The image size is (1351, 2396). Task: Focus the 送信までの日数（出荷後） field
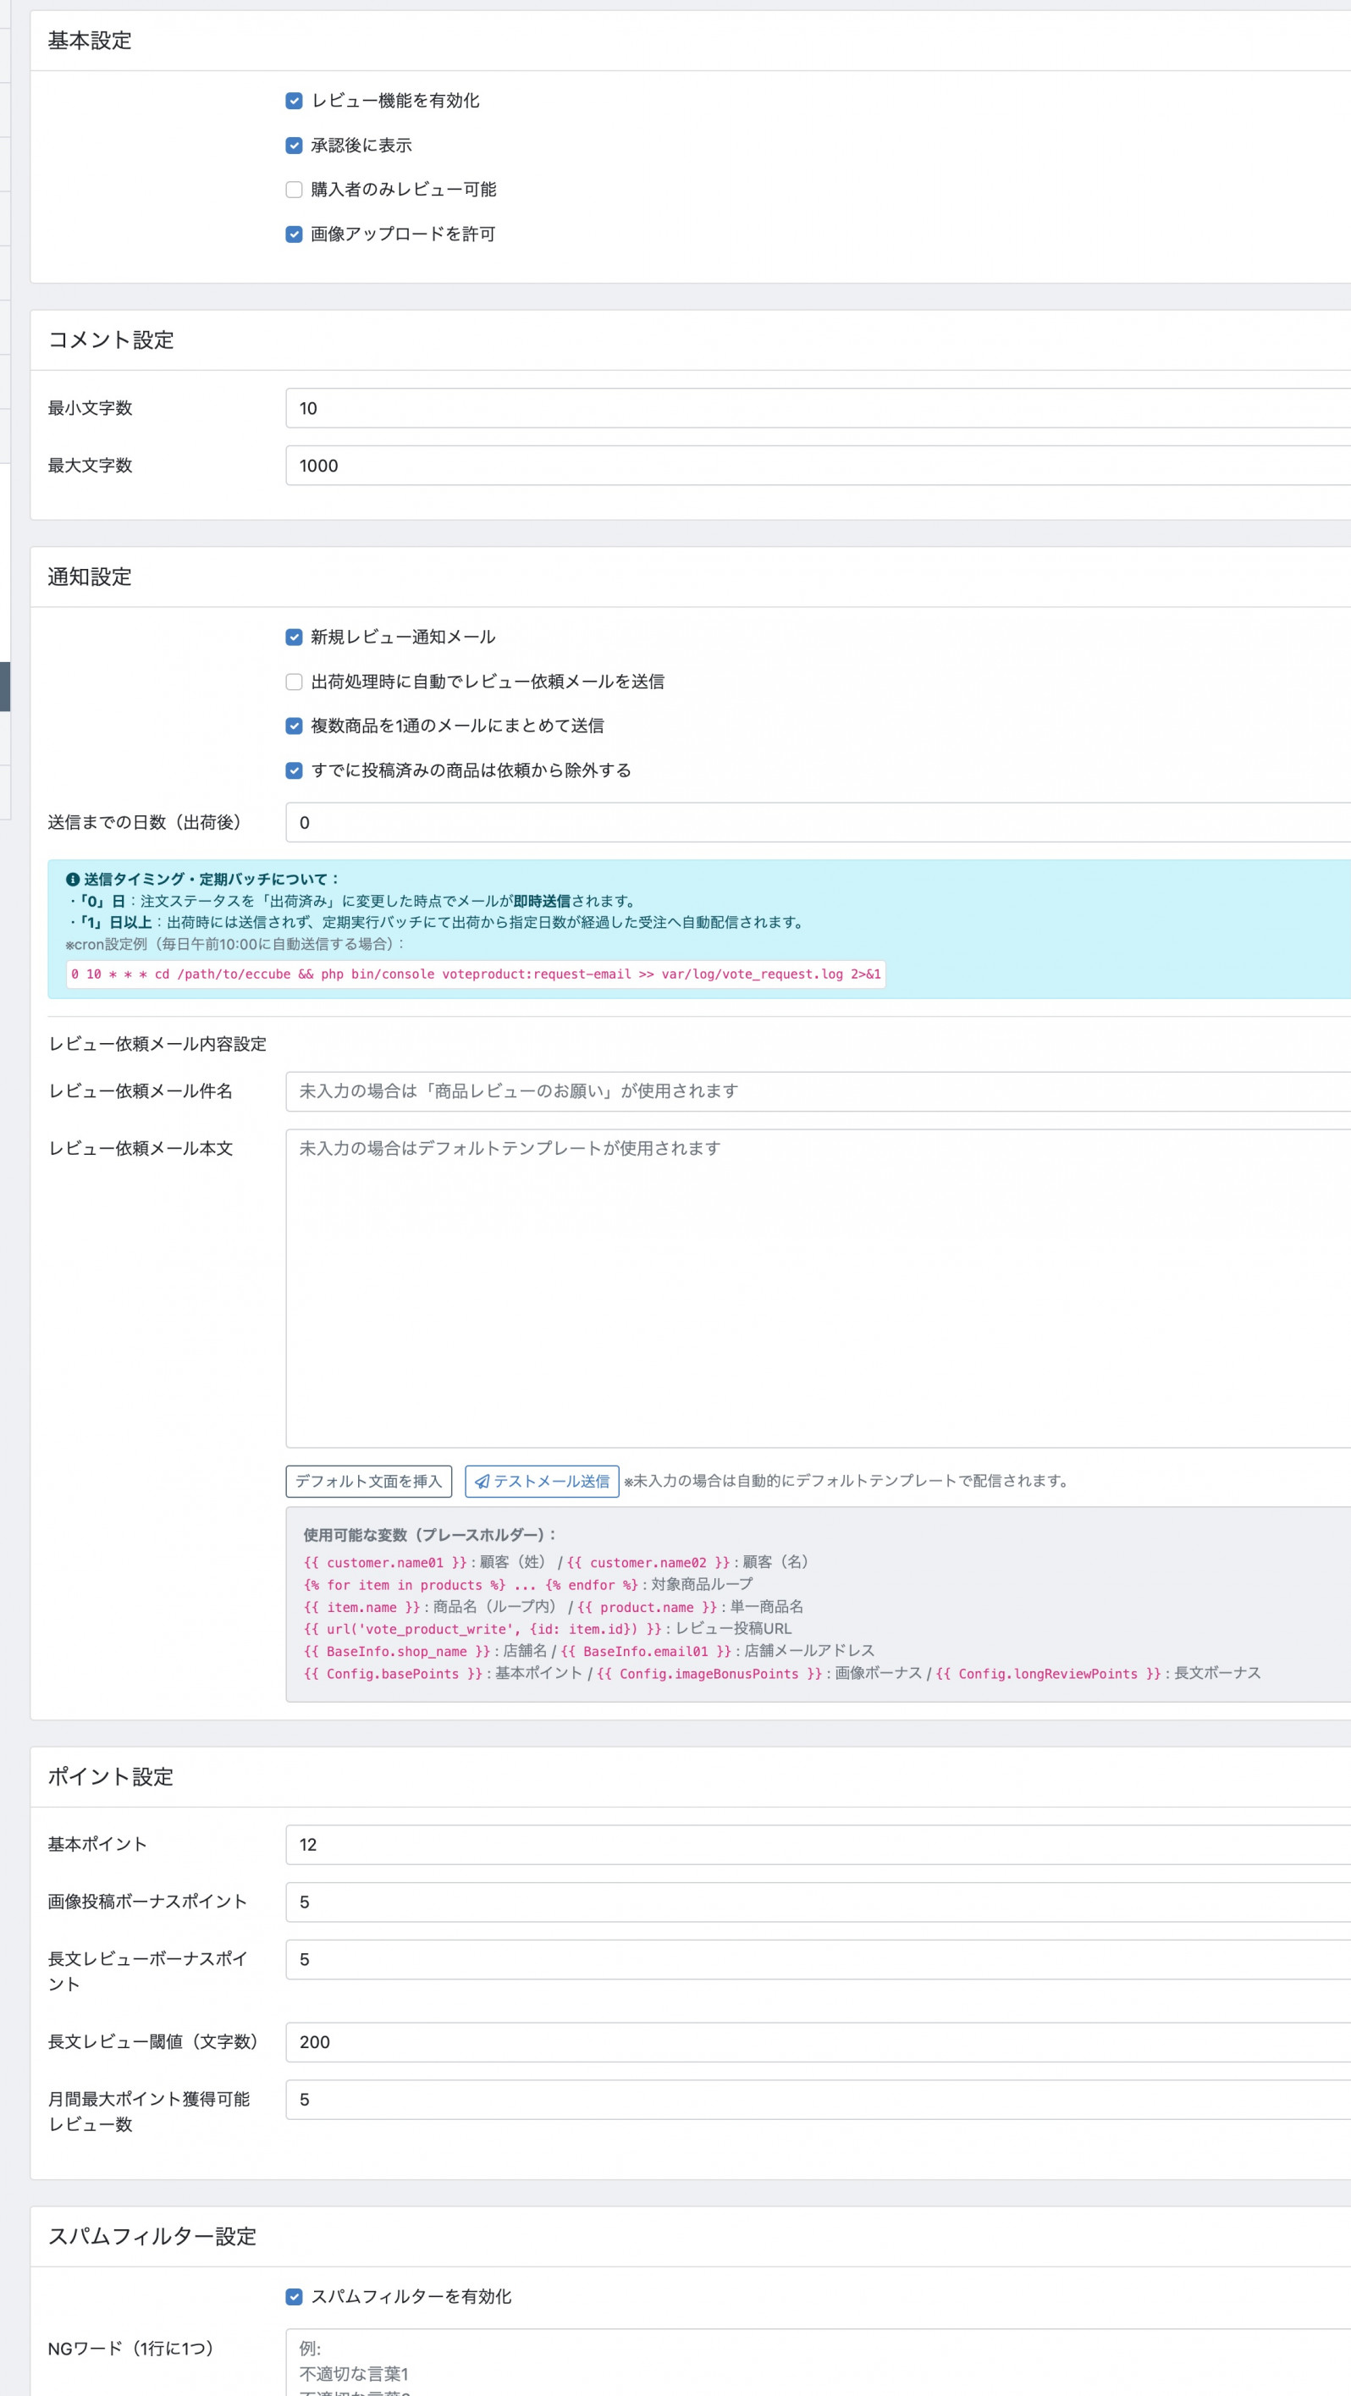click(819, 822)
